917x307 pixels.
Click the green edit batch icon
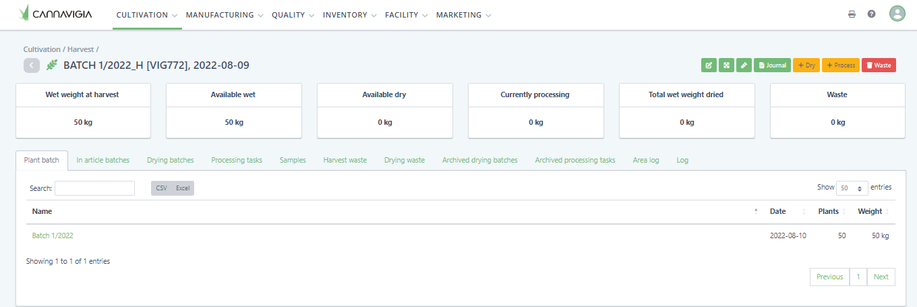tap(709, 65)
